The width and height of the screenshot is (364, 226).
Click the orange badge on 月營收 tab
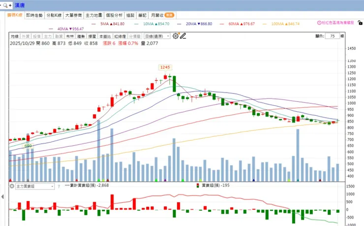coord(169,15)
